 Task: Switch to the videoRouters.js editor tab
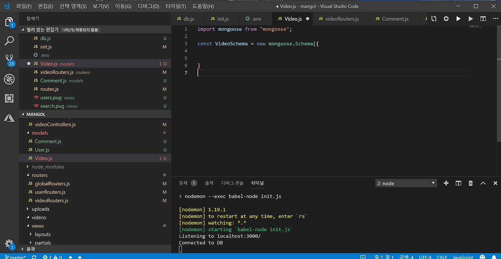click(x=342, y=19)
